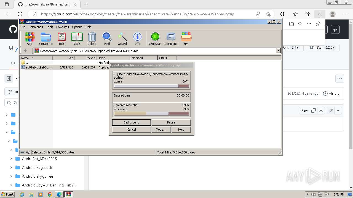
Task: Open the Commands menu
Action: pos(36,27)
